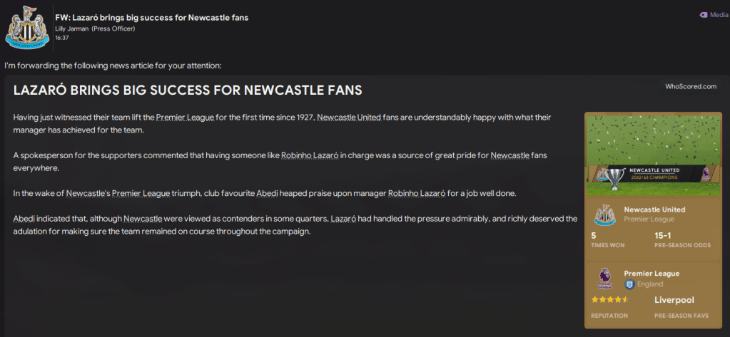Click the Newcastle badge in the side panel
The image size is (730, 337).
click(x=604, y=215)
